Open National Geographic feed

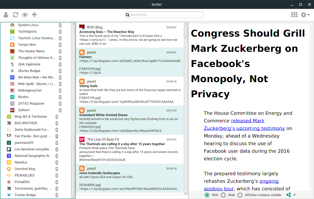tap(33, 156)
